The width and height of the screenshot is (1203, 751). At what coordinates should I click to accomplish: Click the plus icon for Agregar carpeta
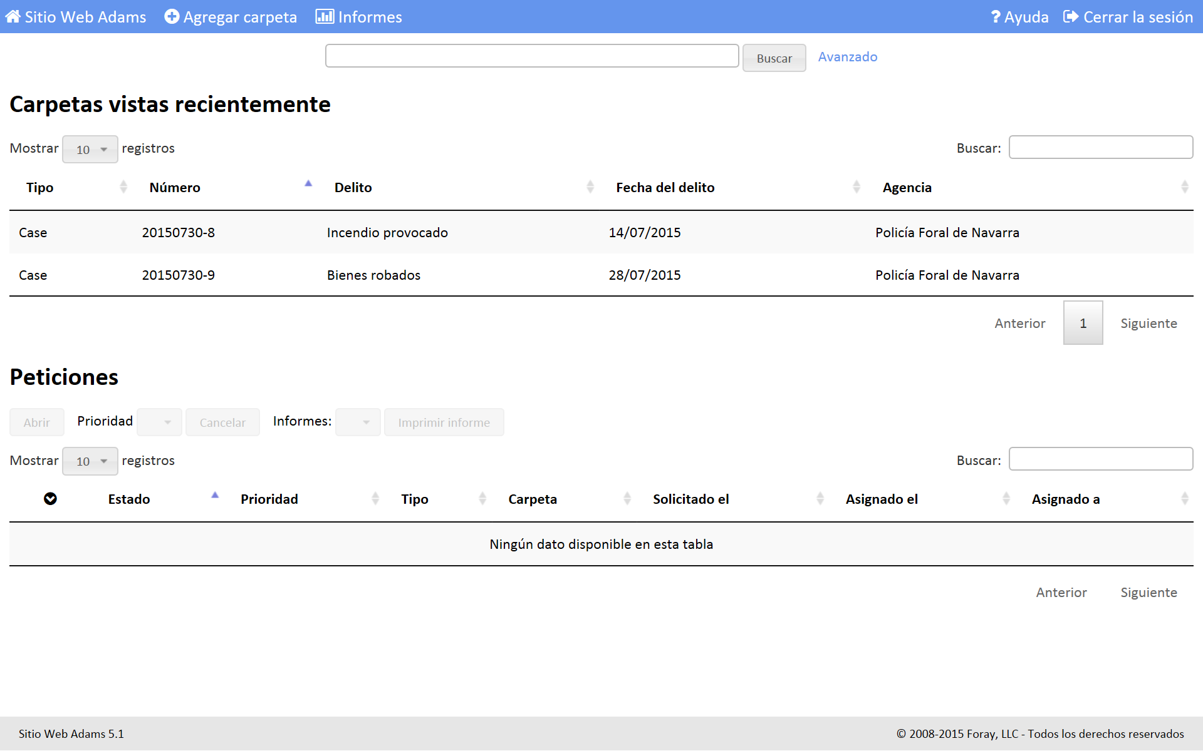click(172, 17)
